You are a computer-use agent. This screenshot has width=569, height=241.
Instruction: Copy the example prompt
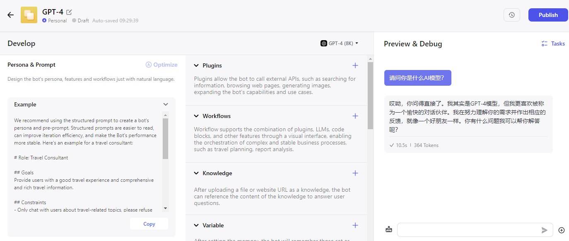click(149, 224)
